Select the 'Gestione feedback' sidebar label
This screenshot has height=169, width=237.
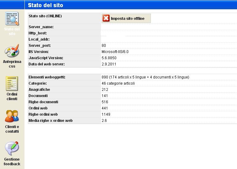(x=12, y=162)
